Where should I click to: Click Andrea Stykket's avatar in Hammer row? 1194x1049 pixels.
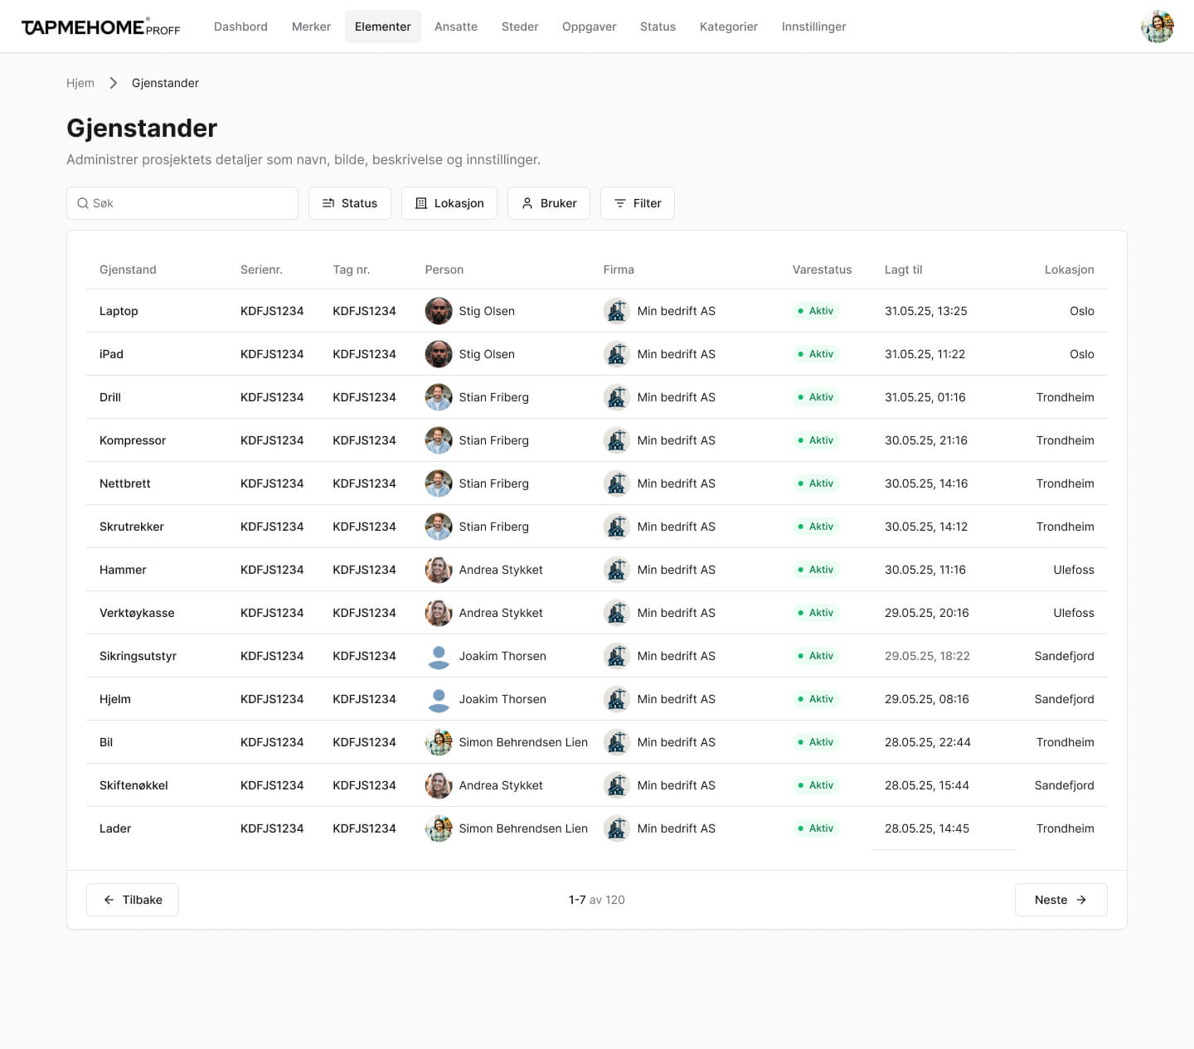439,570
